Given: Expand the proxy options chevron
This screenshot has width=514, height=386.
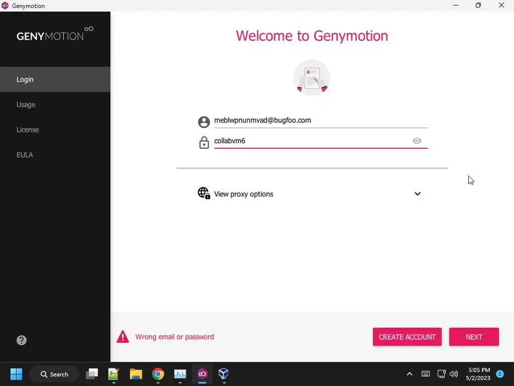Looking at the screenshot, I should (417, 194).
